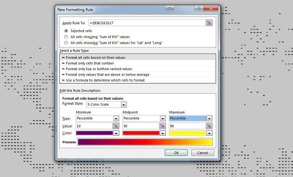Select 'Format only cells that contain' rule type

(138, 63)
